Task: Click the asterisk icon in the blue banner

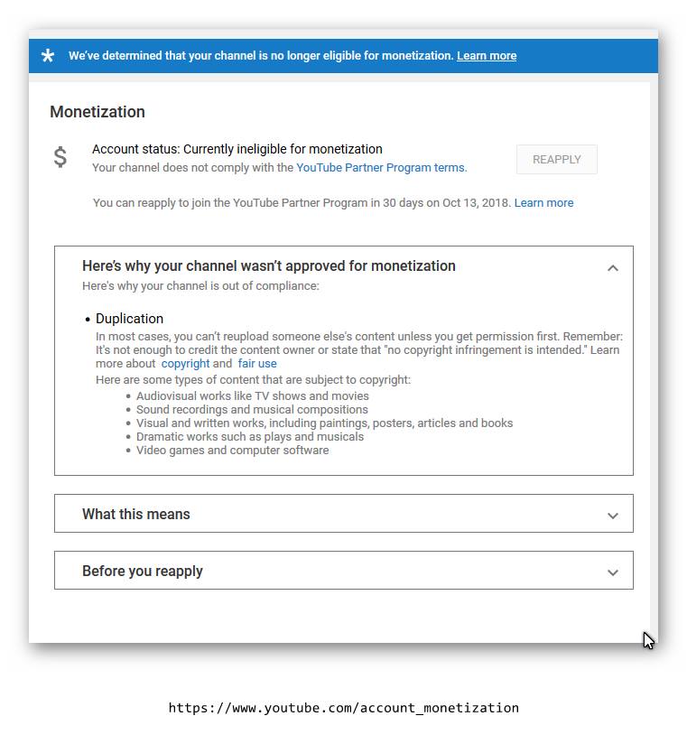Action: (48, 56)
